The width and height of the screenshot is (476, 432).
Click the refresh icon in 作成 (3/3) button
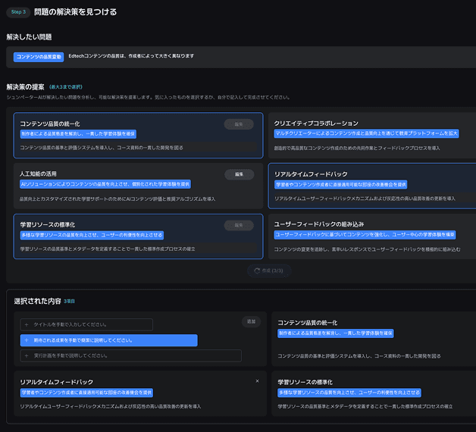coord(258,271)
